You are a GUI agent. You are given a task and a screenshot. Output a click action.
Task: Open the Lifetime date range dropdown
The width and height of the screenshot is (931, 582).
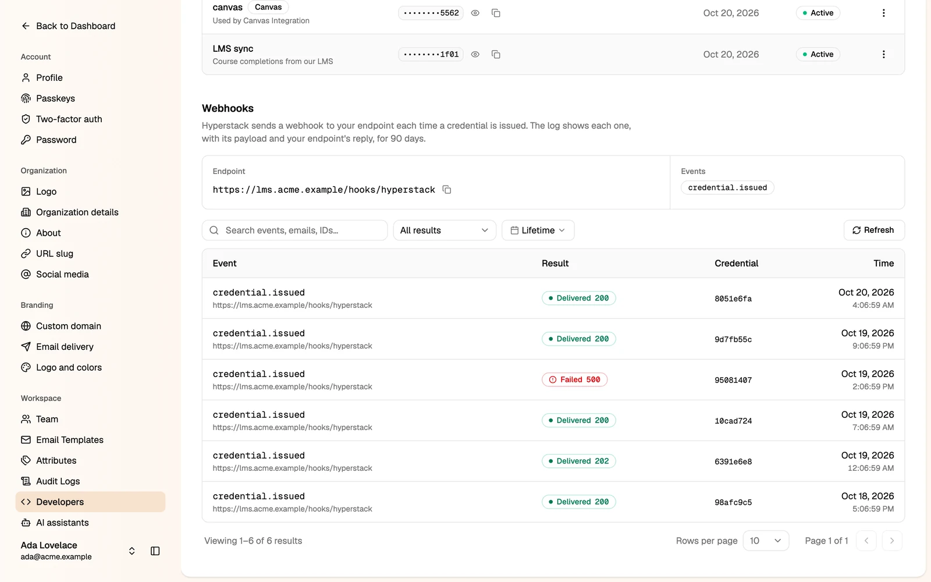pos(538,230)
